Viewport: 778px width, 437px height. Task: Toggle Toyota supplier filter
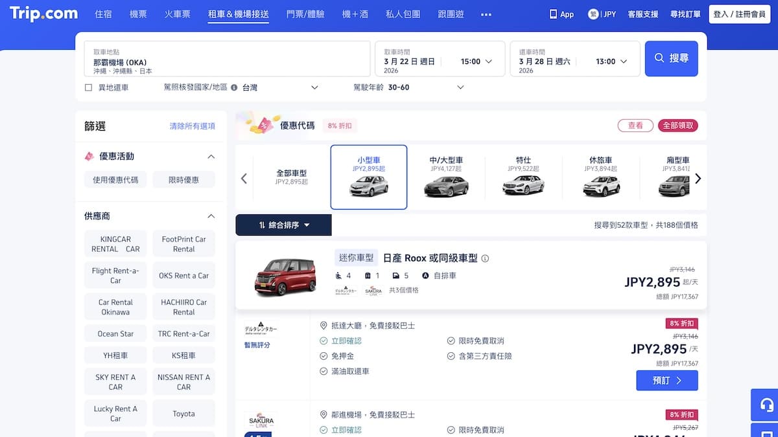point(183,414)
